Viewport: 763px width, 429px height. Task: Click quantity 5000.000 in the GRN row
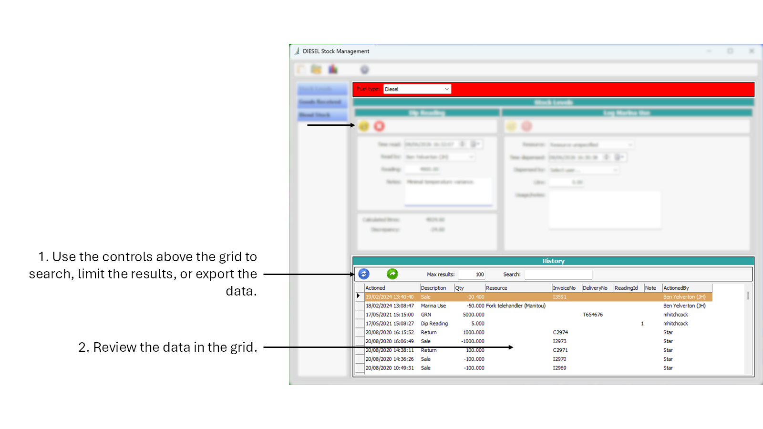click(474, 315)
